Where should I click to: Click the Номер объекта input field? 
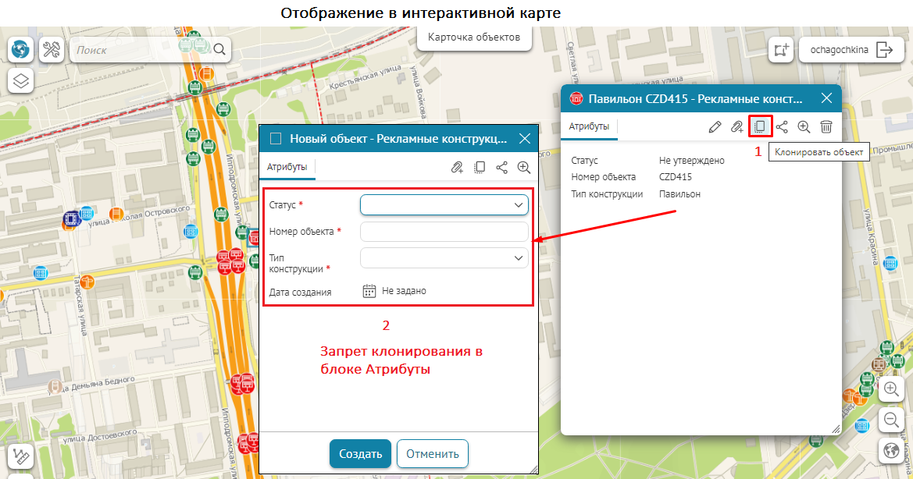tap(444, 232)
